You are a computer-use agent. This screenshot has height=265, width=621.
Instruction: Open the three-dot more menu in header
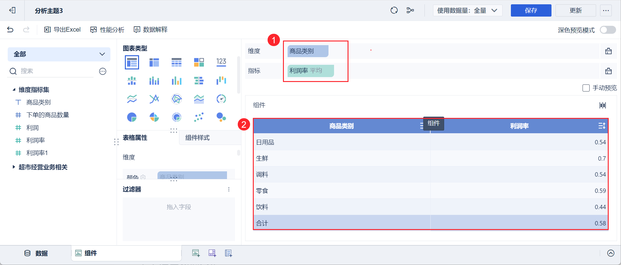pos(606,10)
